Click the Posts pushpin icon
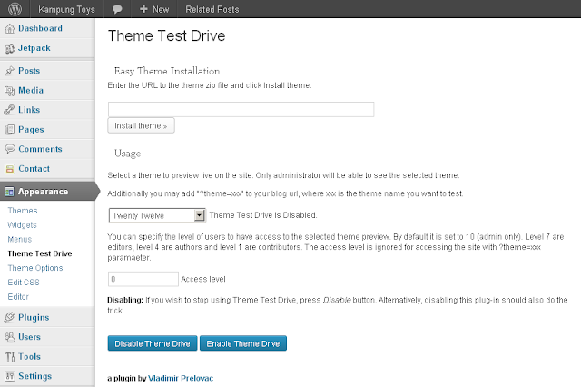581x387 pixels. (10, 71)
